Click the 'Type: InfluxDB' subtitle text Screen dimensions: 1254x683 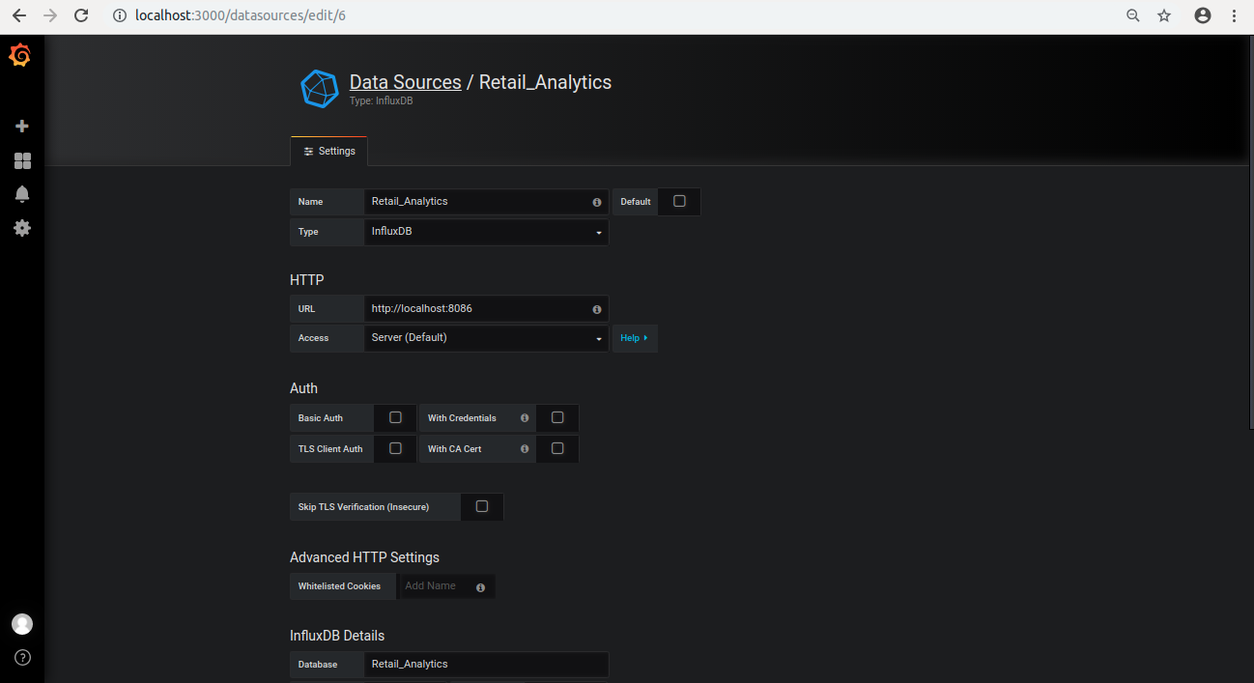point(381,100)
